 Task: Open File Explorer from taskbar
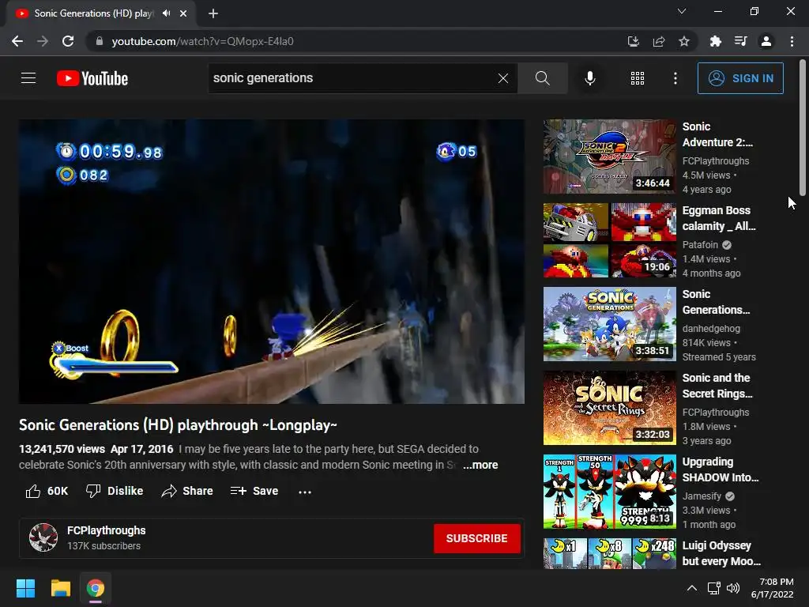click(60, 588)
